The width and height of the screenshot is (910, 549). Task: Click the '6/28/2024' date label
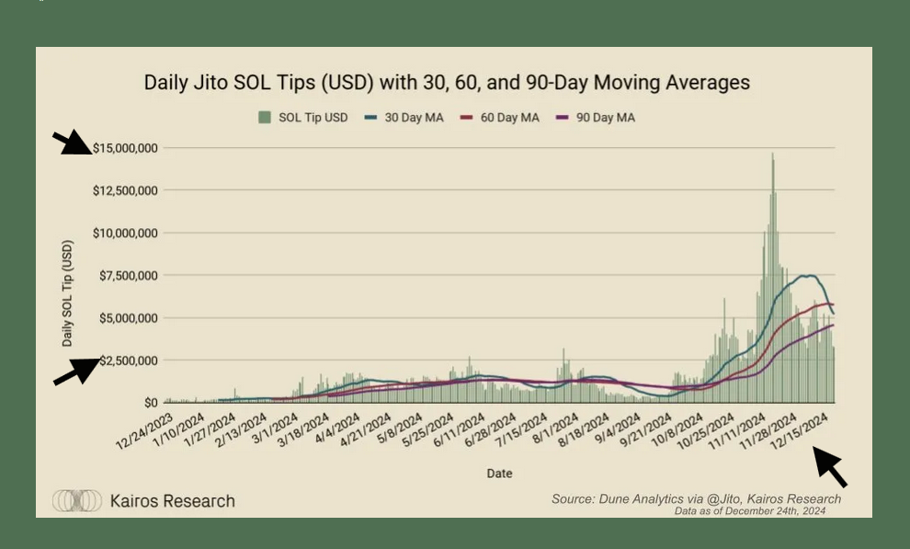[492, 430]
